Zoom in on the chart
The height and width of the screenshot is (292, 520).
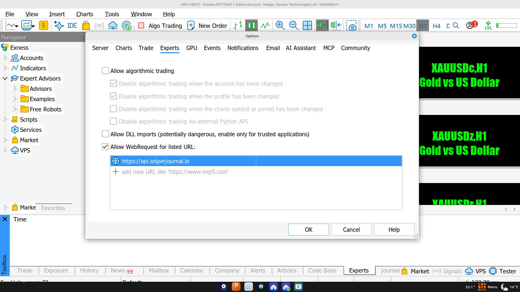coord(280,26)
